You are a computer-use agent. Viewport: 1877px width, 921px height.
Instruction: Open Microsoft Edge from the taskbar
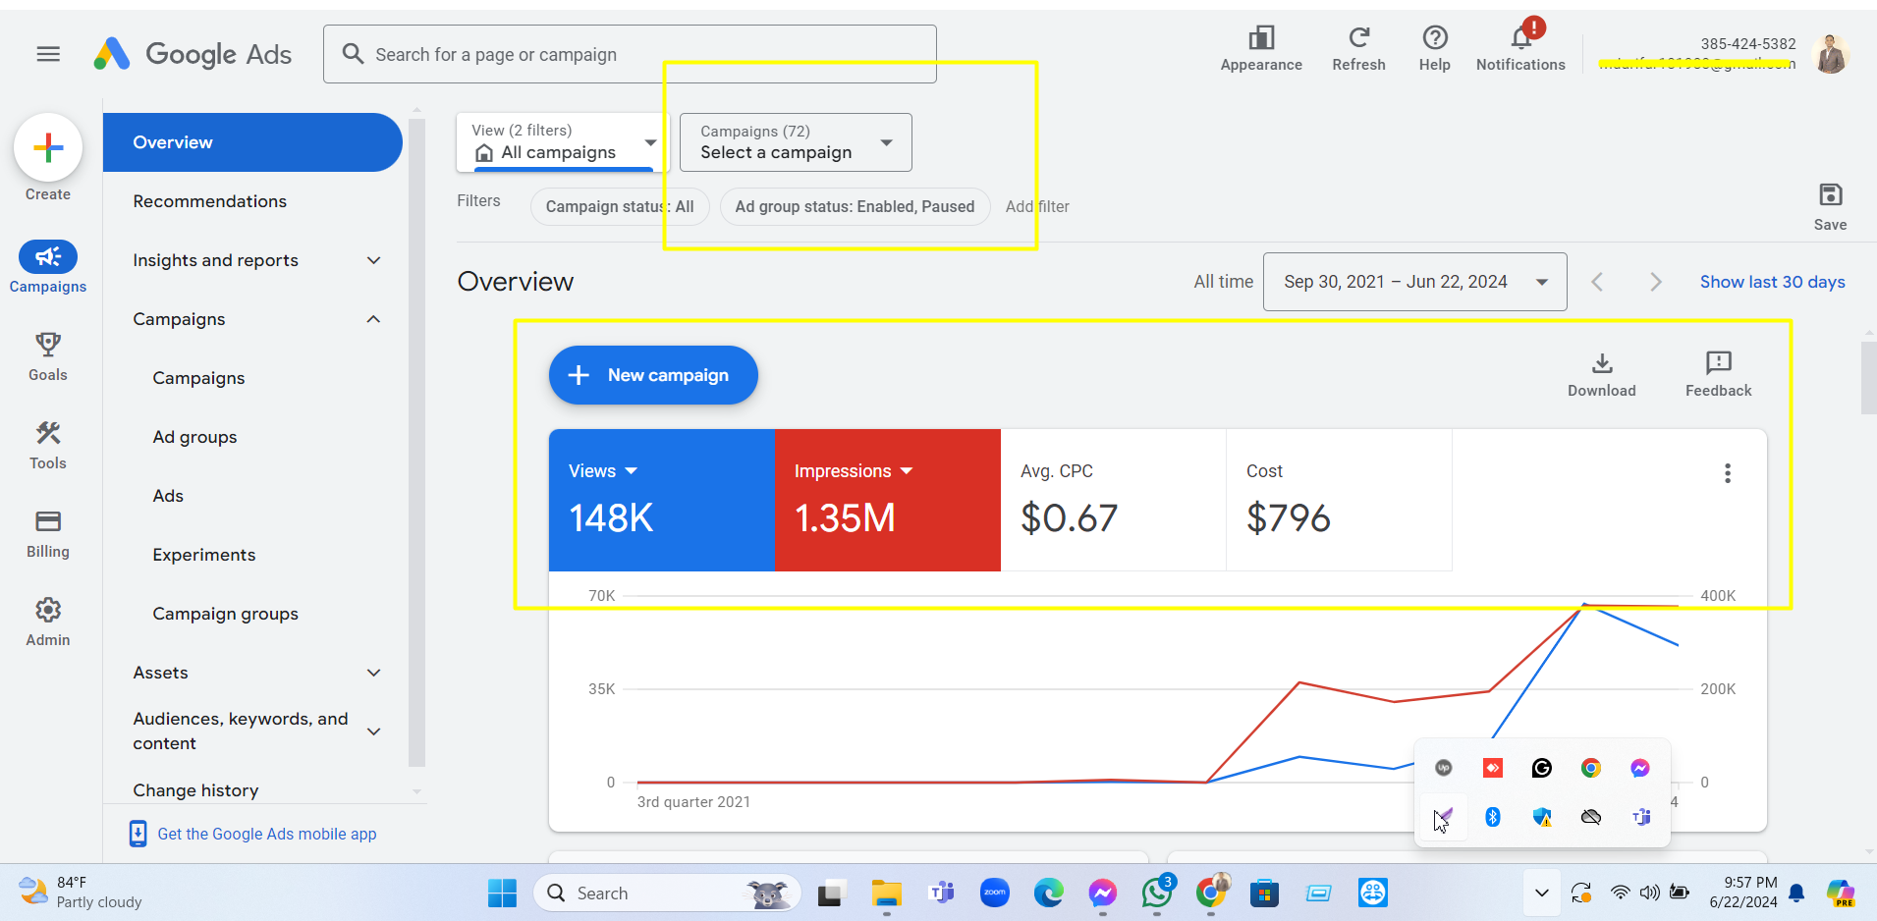pos(1048,893)
